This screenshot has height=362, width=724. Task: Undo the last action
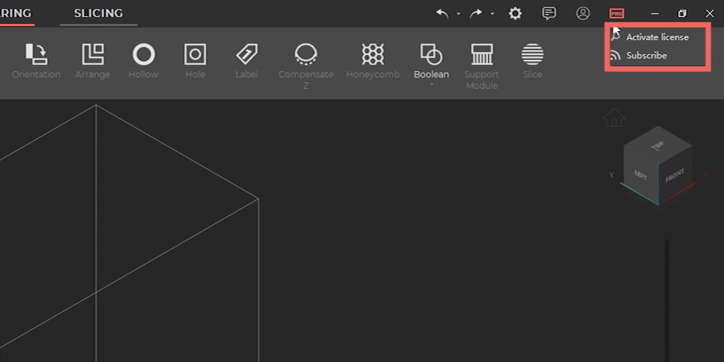tap(442, 13)
